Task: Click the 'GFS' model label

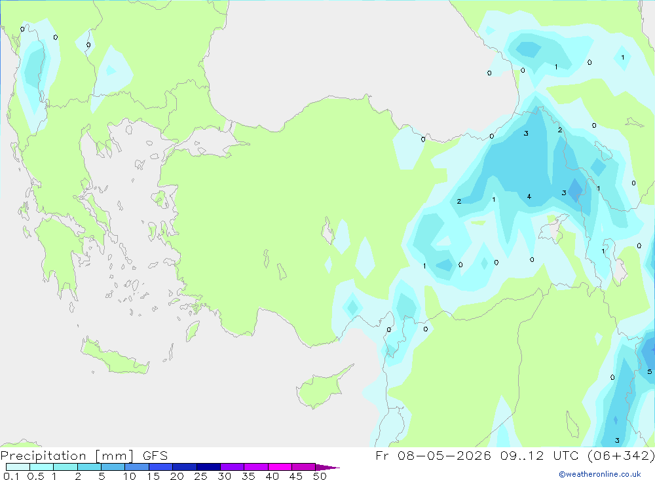Action: [x=155, y=456]
